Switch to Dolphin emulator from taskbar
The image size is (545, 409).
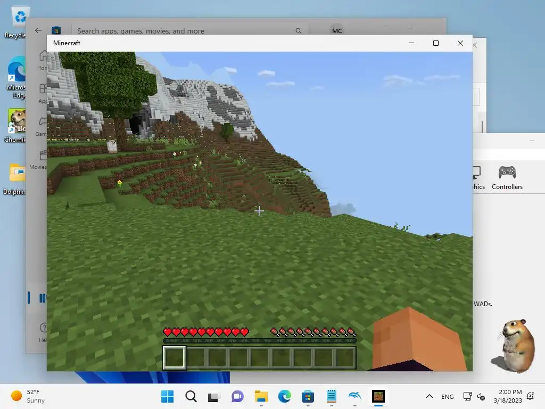click(355, 396)
